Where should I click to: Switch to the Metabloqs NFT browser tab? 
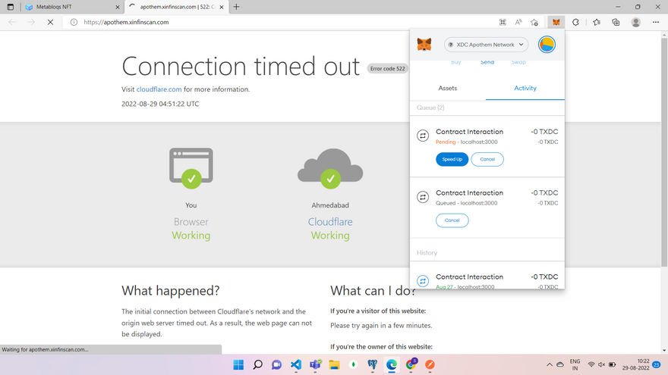[61, 7]
